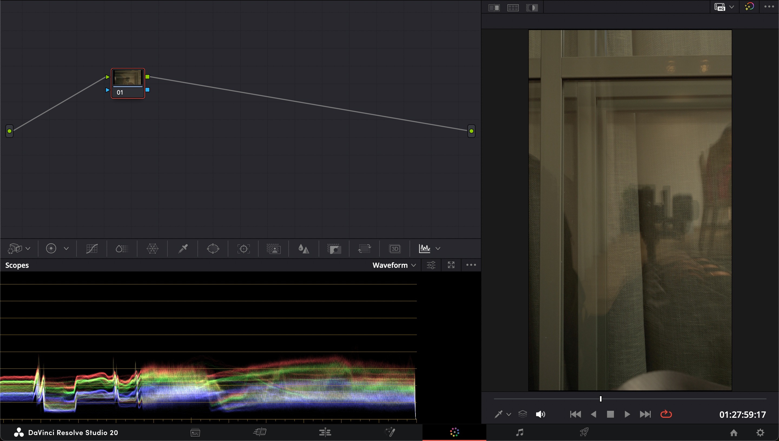The height and width of the screenshot is (441, 779).
Task: Toggle bypass color grades and Fusion effects
Action: pyautogui.click(x=749, y=7)
